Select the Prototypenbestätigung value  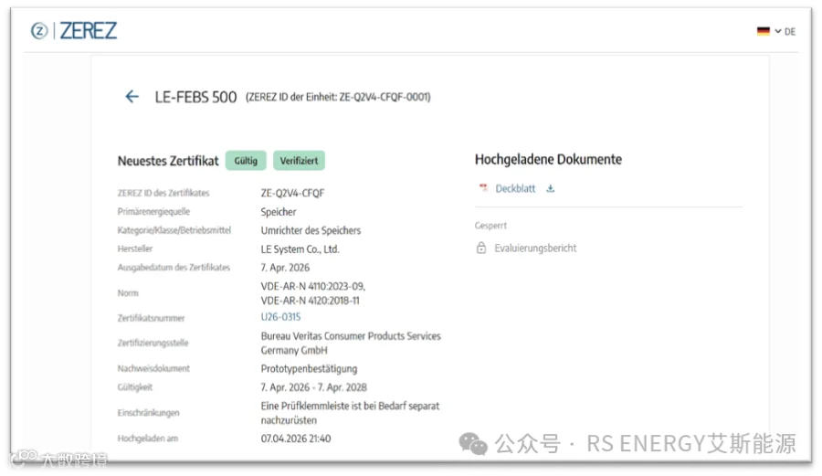pyautogui.click(x=309, y=368)
